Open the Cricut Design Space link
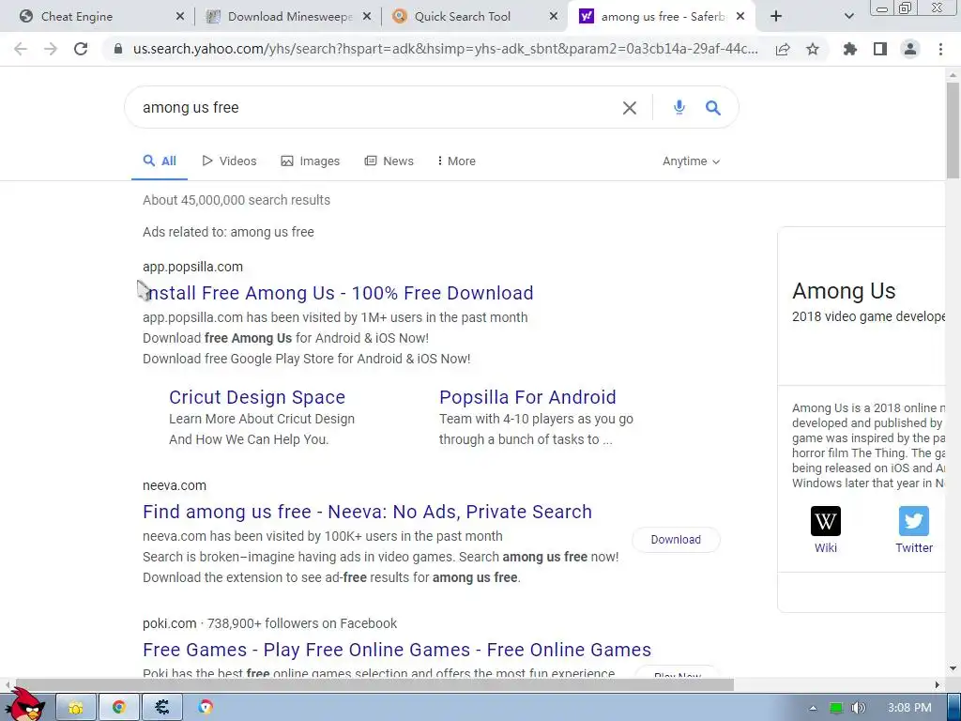The width and height of the screenshot is (961, 721). click(x=257, y=397)
